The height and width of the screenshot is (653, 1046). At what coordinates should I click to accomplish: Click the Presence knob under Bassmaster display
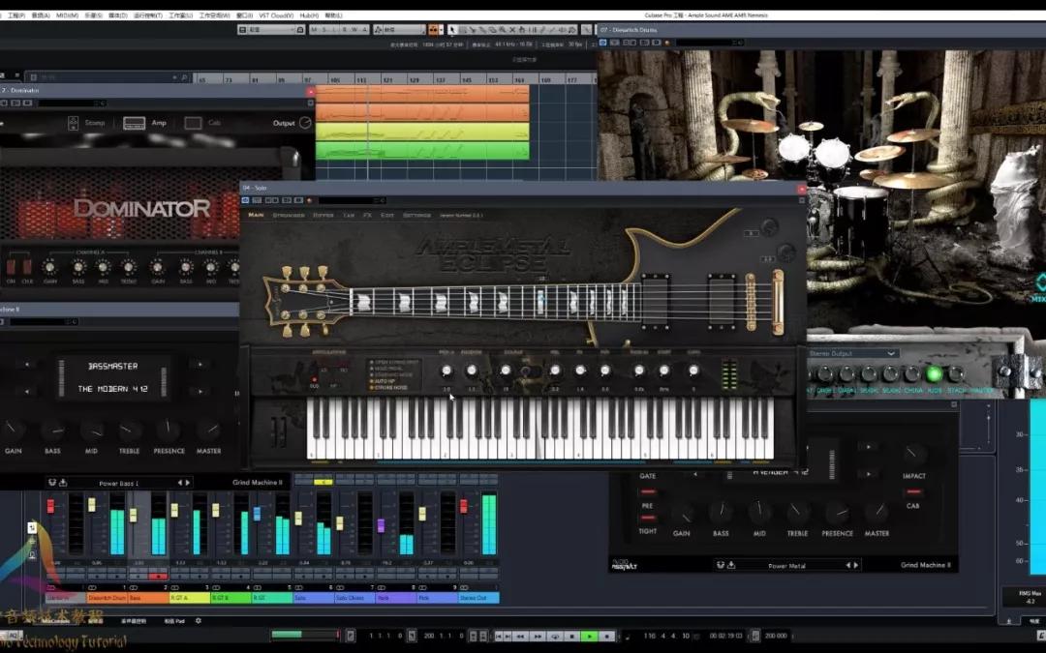(169, 430)
